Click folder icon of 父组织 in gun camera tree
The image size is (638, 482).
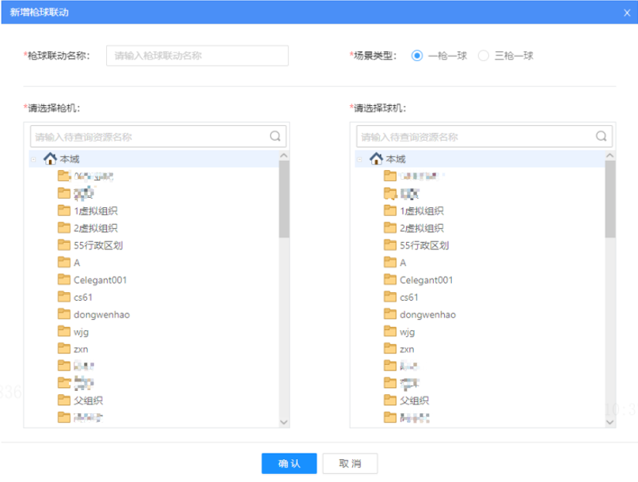point(64,400)
